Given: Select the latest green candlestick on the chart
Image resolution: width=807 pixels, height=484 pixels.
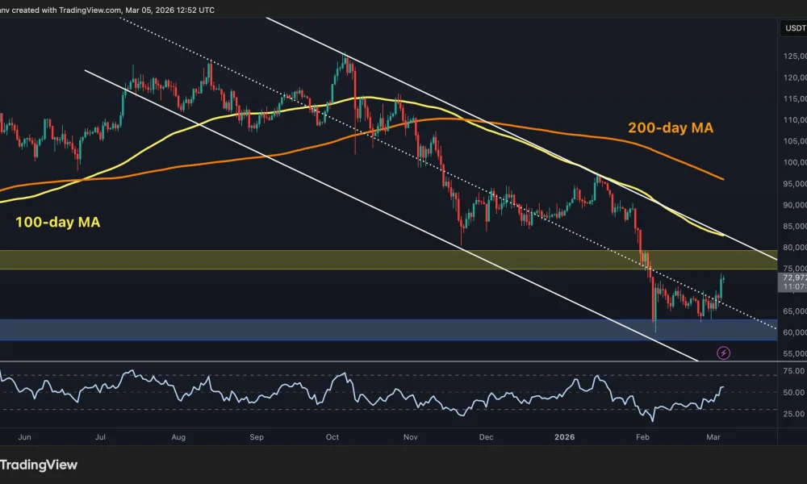Looking at the screenshot, I should pos(721,286).
